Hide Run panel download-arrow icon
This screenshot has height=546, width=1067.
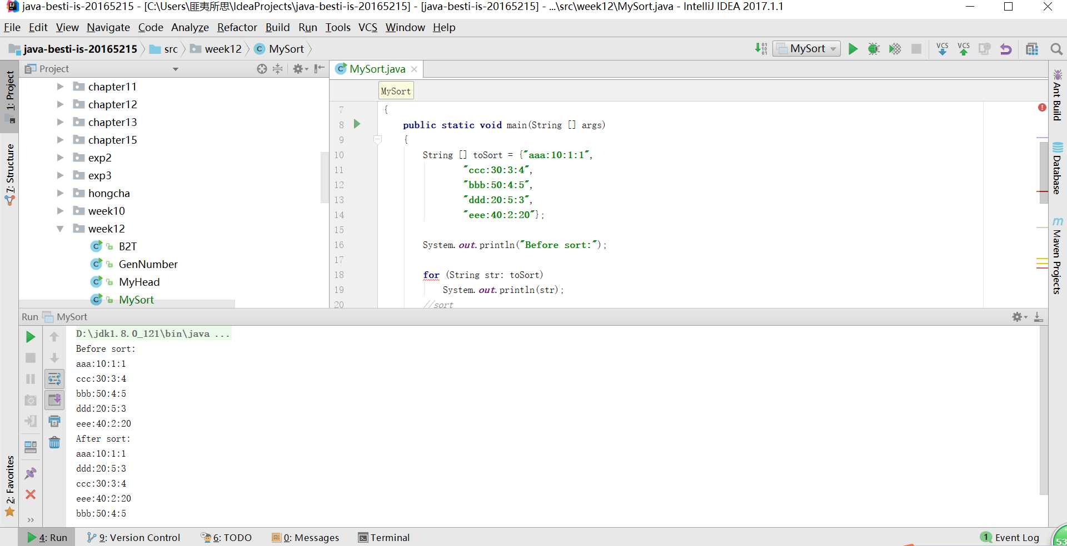coord(1038,317)
